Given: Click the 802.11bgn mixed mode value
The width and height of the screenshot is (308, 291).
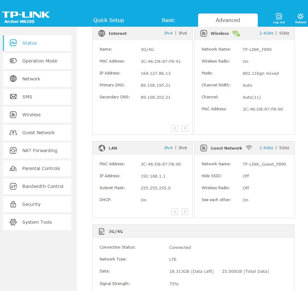Looking at the screenshot, I should point(261,73).
